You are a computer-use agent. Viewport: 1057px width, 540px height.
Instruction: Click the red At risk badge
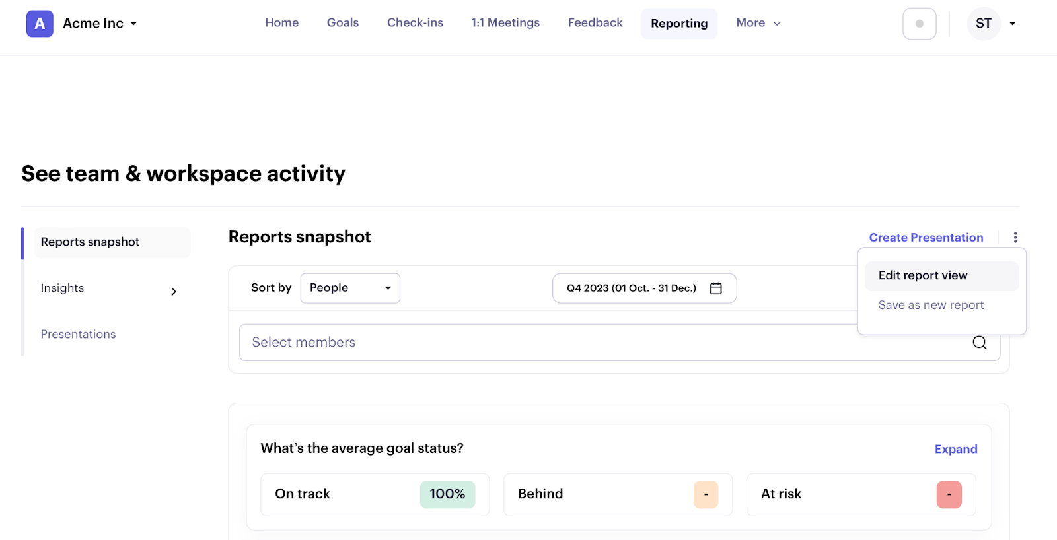point(949,494)
